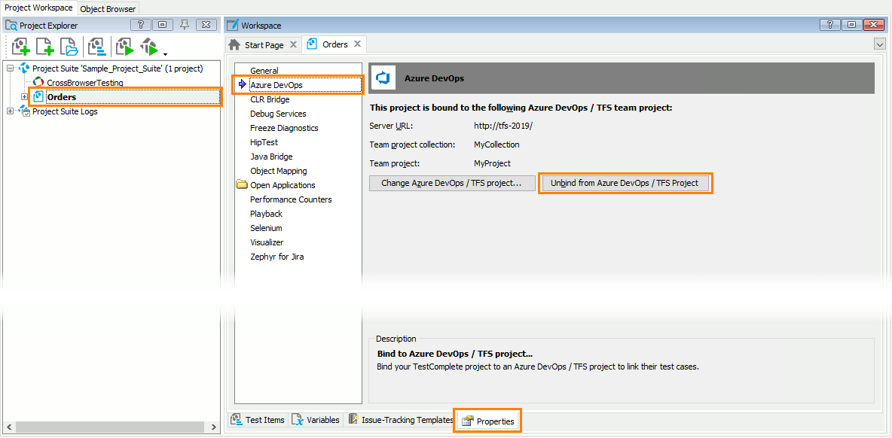Image resolution: width=892 pixels, height=438 pixels.
Task: Select the CrossBrowserTesting node icon
Action: pyautogui.click(x=41, y=82)
